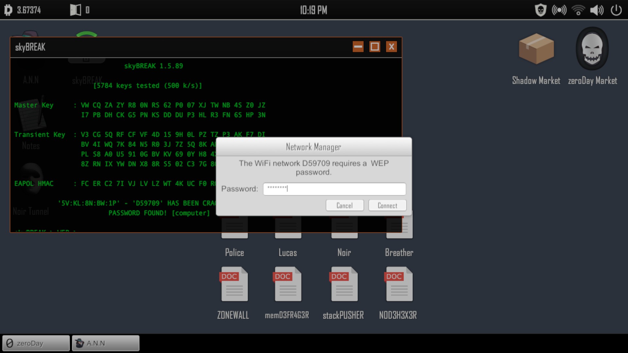Open the stackPUSHER document

pyautogui.click(x=344, y=284)
